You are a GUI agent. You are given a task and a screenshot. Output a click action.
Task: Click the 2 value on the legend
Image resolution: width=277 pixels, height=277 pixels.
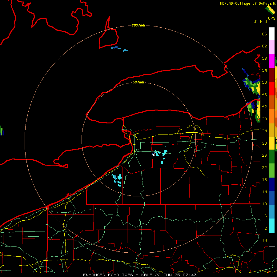tap(265, 228)
